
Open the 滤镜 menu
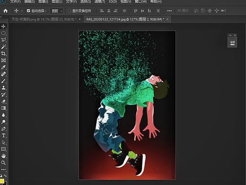[100, 1]
